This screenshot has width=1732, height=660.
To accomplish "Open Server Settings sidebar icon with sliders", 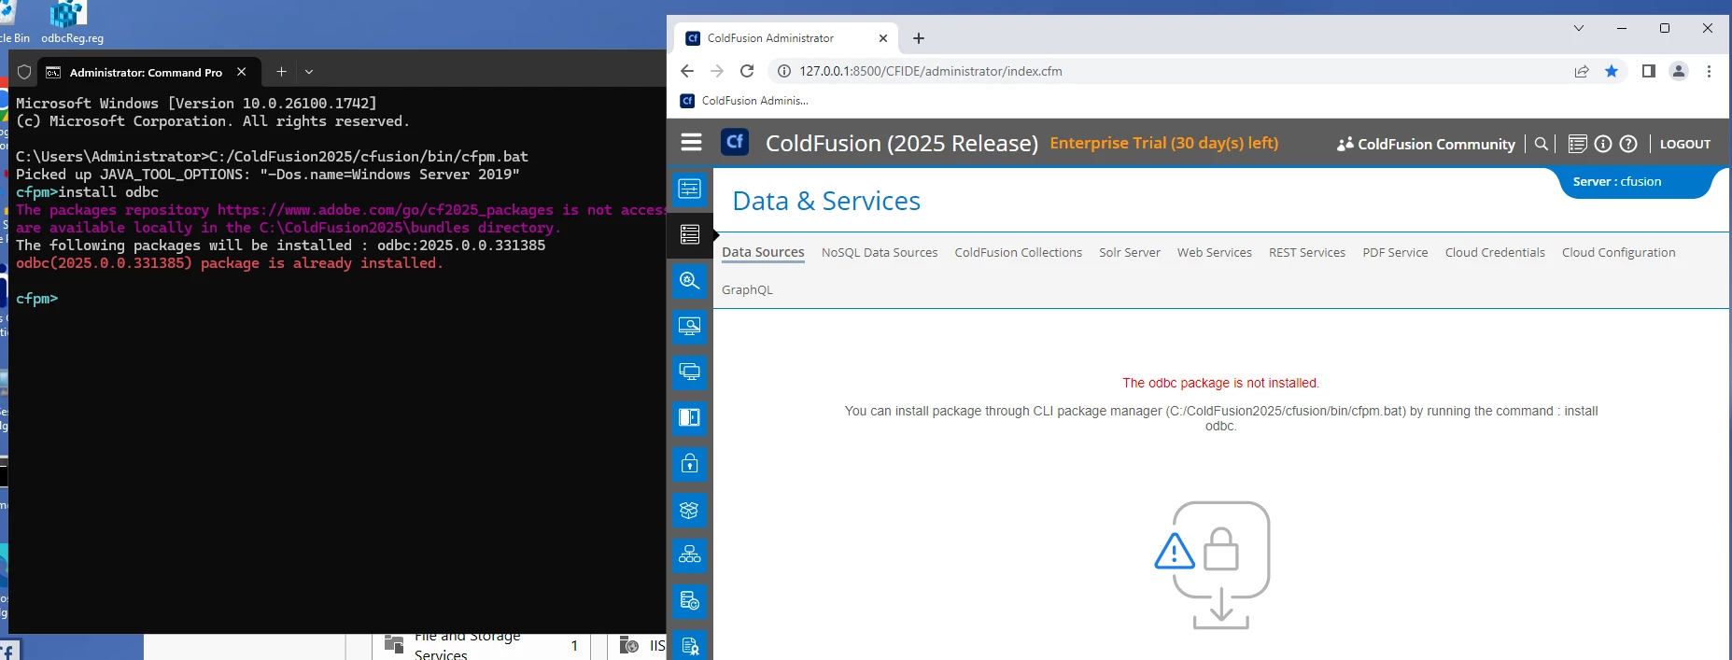I will pos(689,189).
